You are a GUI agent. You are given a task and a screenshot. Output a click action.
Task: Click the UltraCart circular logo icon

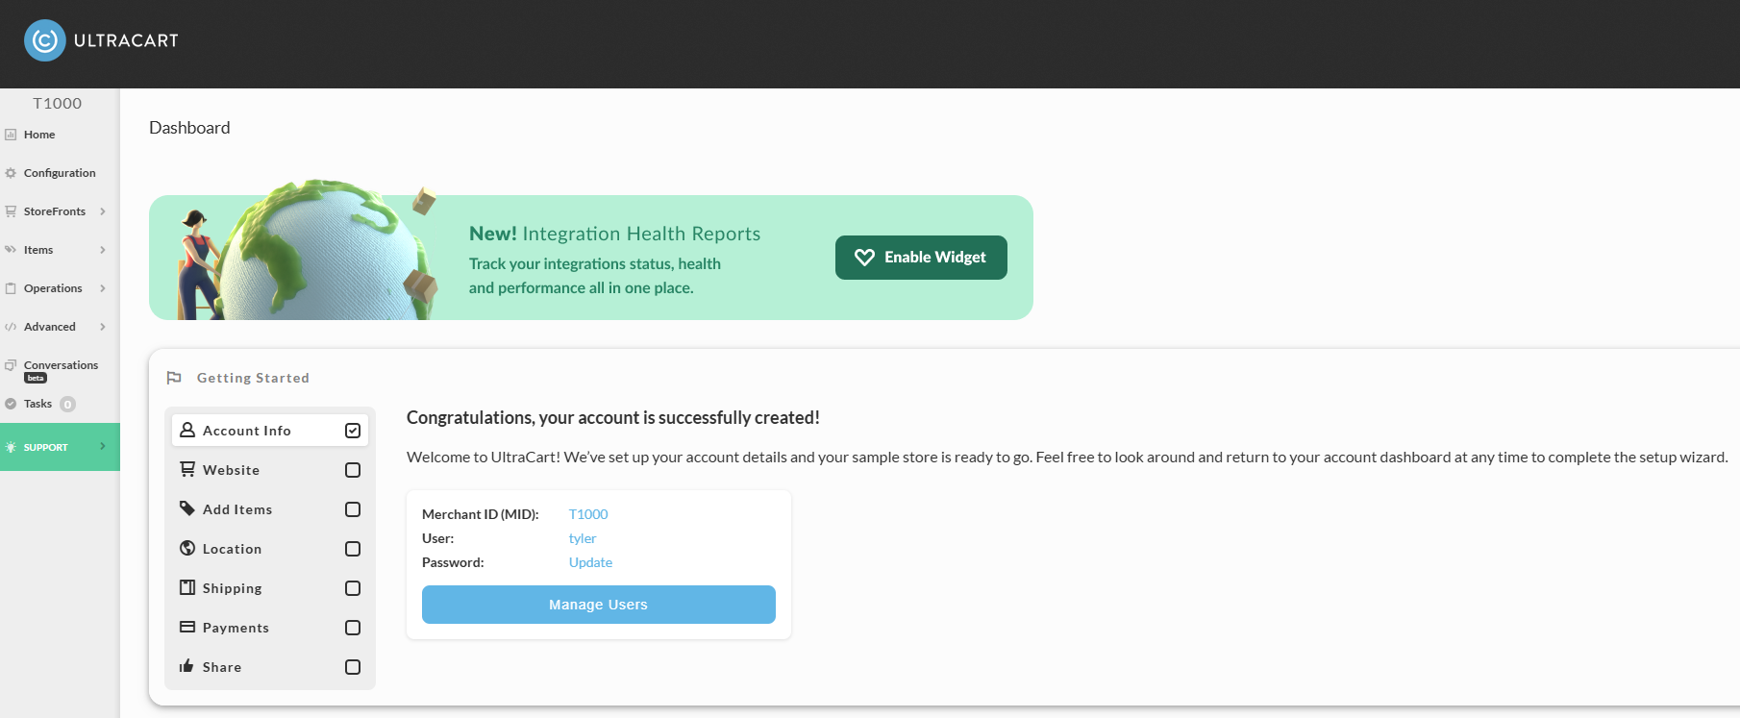pyautogui.click(x=45, y=40)
